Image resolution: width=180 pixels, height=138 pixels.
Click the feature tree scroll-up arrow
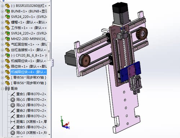point(49,6)
